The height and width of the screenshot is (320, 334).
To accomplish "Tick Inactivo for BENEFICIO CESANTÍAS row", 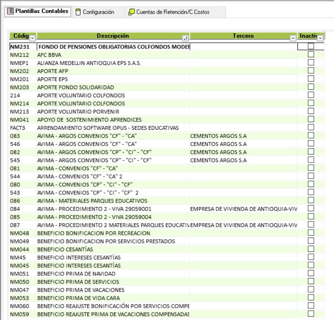I will pos(311,249).
